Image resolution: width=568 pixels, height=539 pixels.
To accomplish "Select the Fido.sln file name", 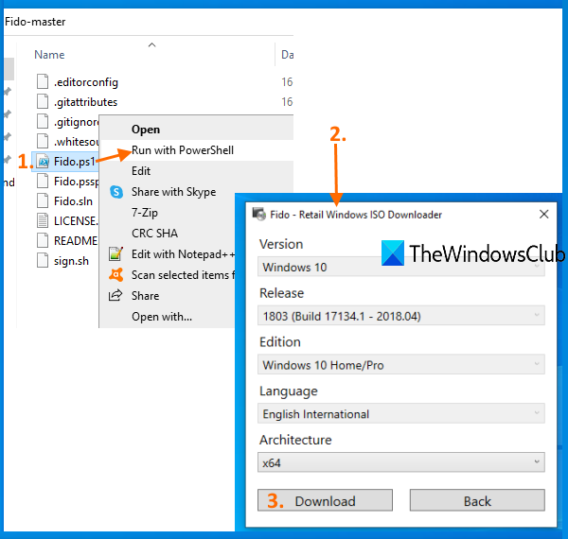I will pos(73,200).
